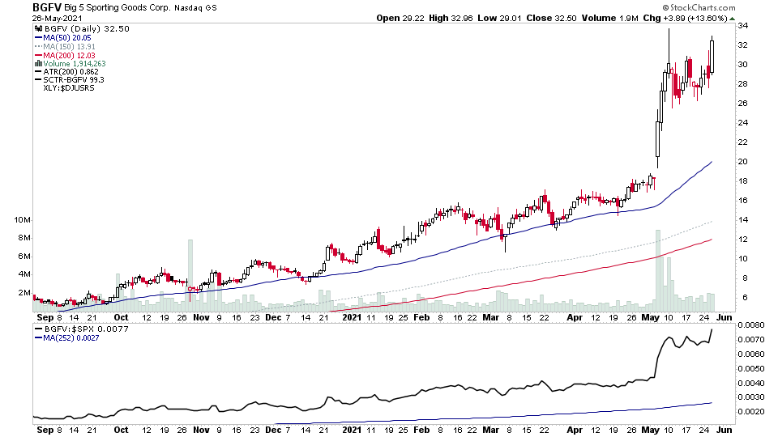
Task: Click the Nasdaq GS exchange label
Action: [x=195, y=8]
